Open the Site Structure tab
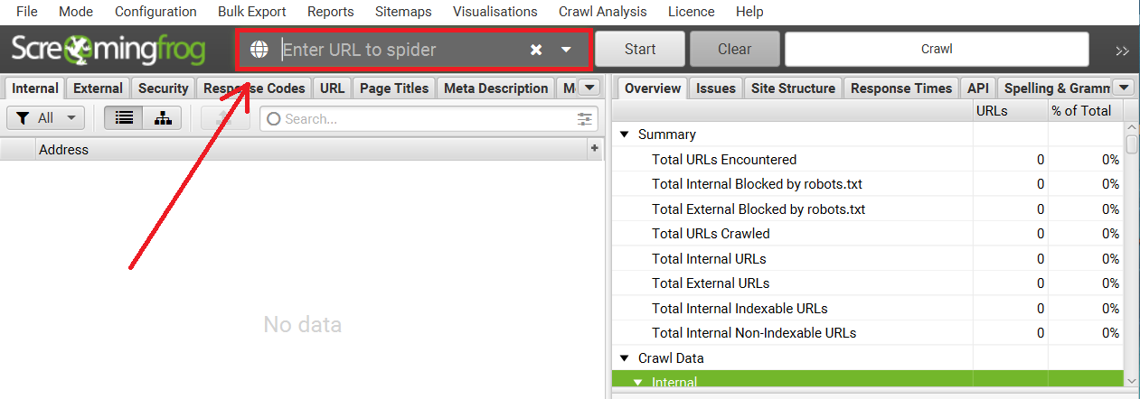The width and height of the screenshot is (1140, 399). pyautogui.click(x=793, y=88)
